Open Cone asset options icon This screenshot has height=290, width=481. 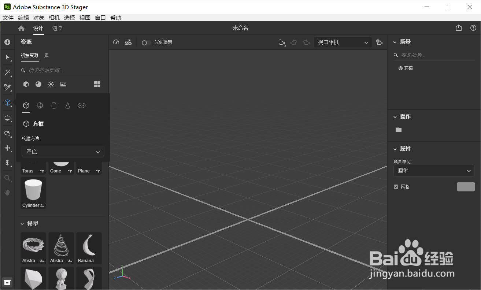70,171
